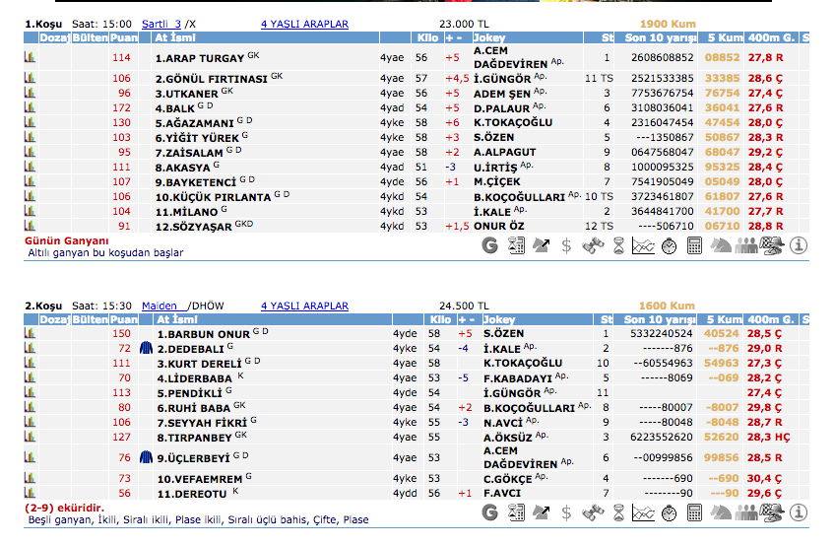Click the binoculars icon under race 1
Image resolution: width=834 pixels, height=546 pixels.
point(591,245)
